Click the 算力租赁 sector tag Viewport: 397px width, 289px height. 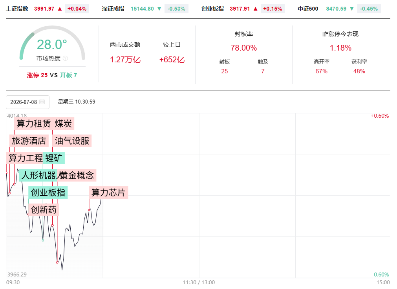pos(33,124)
